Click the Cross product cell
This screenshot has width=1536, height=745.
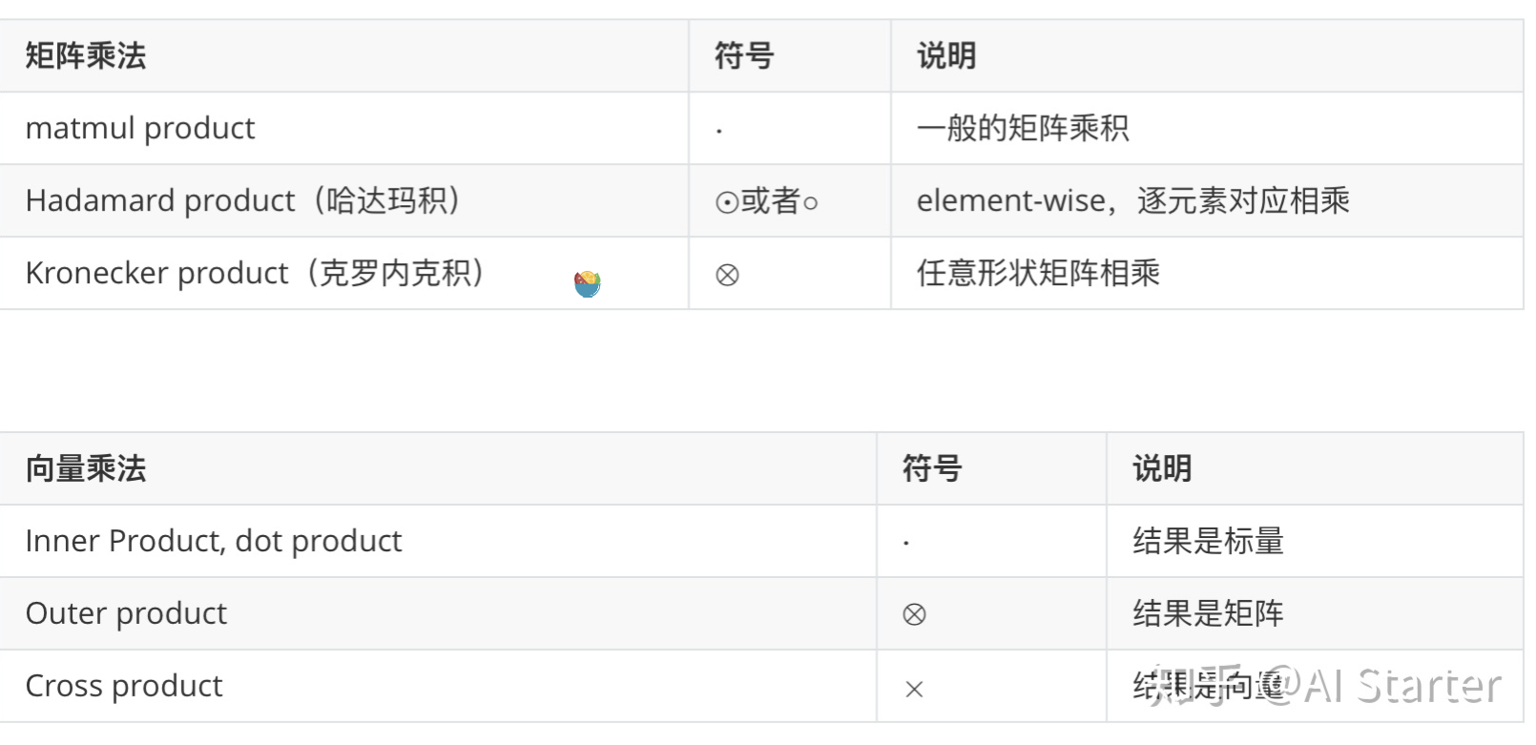pos(438,686)
